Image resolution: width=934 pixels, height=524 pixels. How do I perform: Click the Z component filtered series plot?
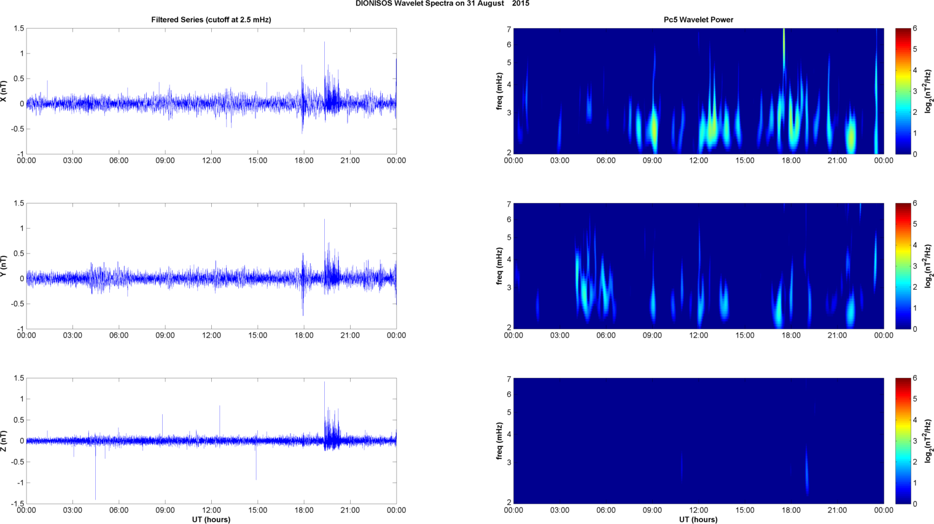[211, 441]
